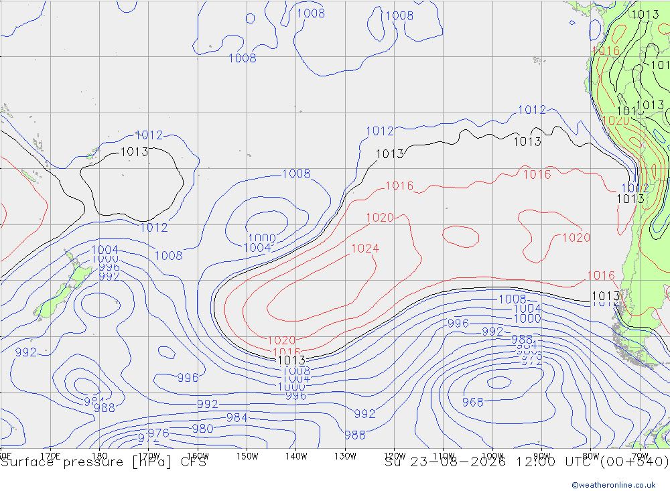Click the 120W longitude label
Viewport: 670px width, 491px height.
point(395,456)
